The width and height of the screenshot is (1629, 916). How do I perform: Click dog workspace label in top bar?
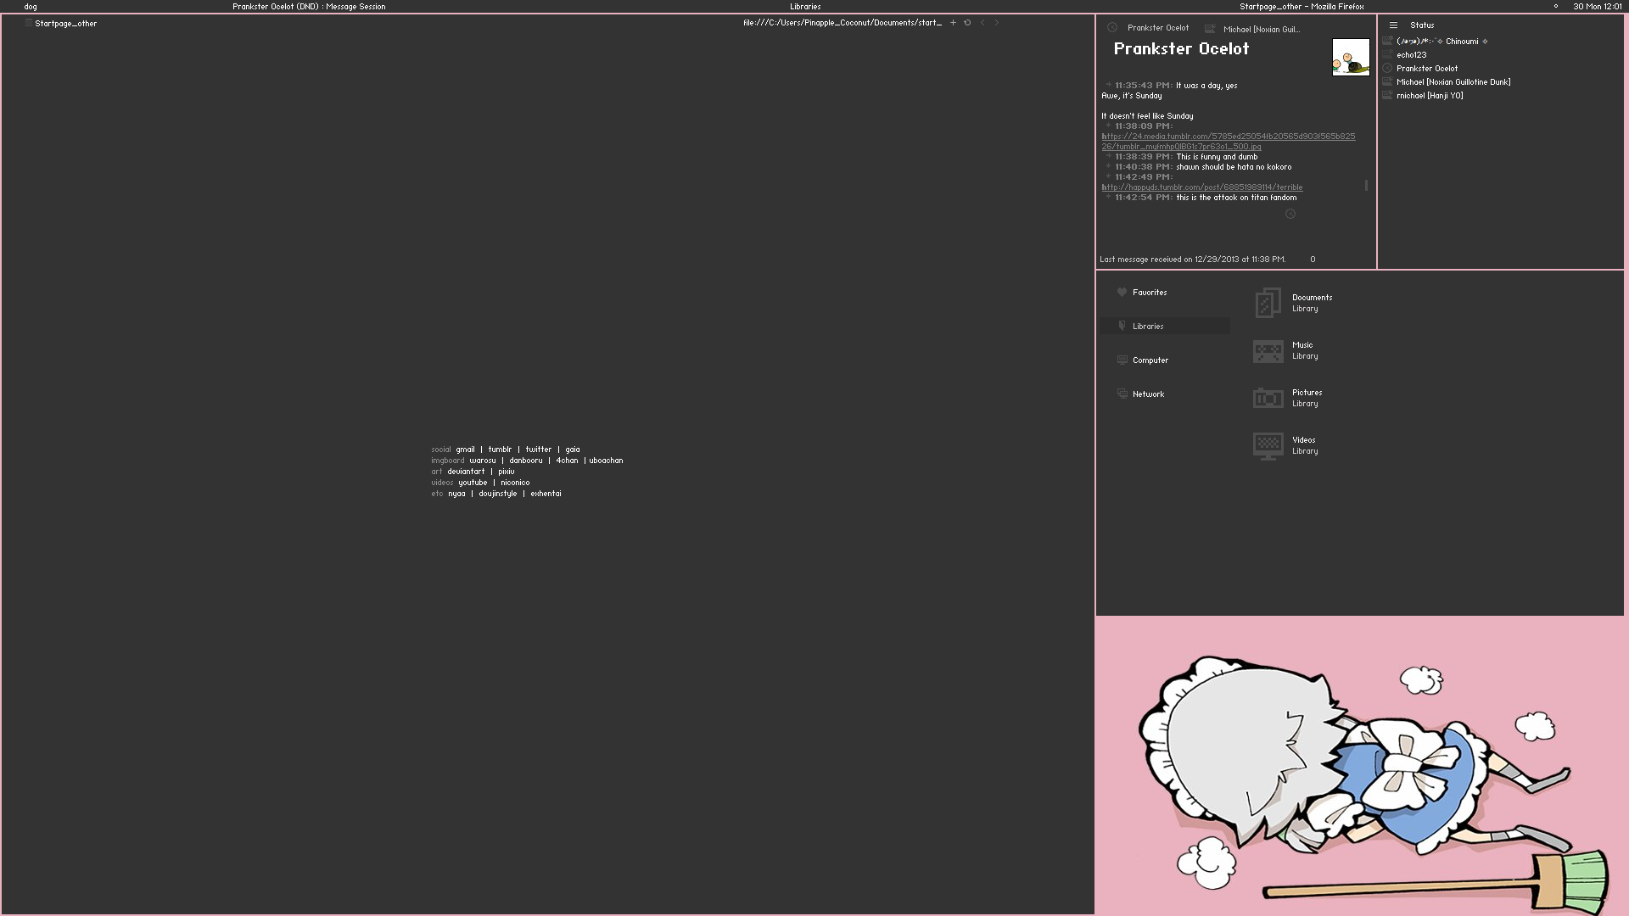(x=31, y=7)
